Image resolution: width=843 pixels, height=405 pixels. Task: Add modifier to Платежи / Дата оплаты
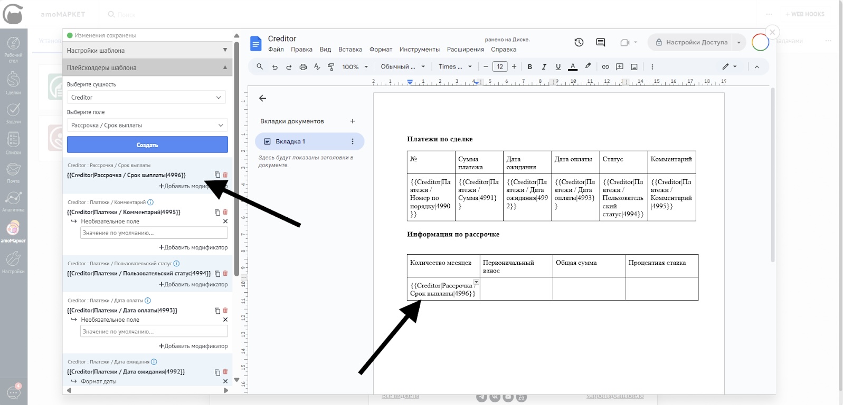click(193, 346)
